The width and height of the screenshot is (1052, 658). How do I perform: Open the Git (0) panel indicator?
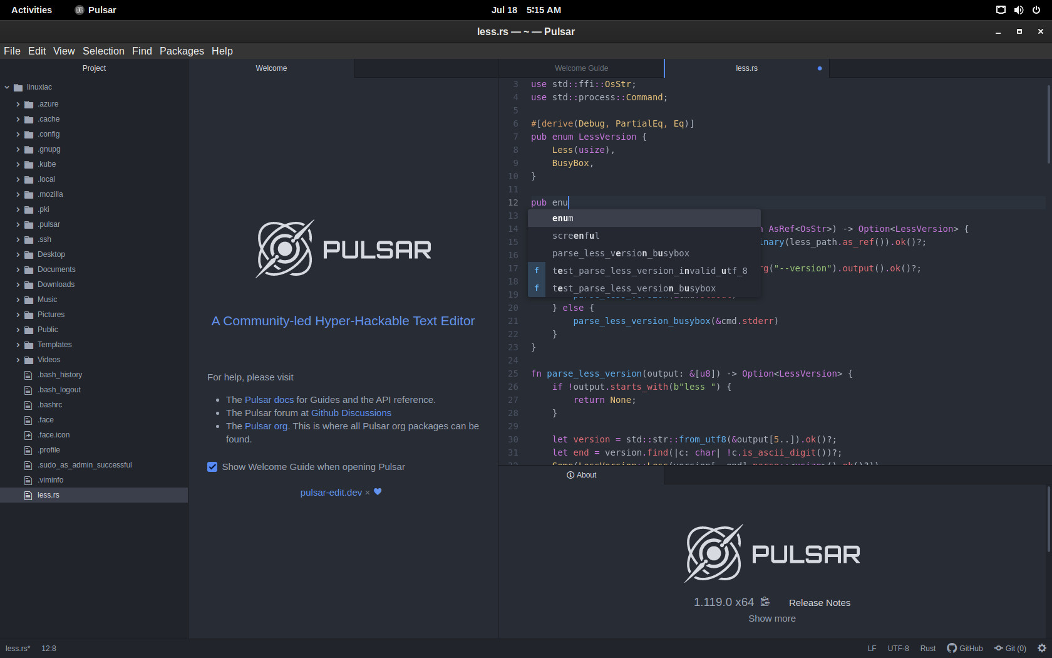coord(1010,649)
